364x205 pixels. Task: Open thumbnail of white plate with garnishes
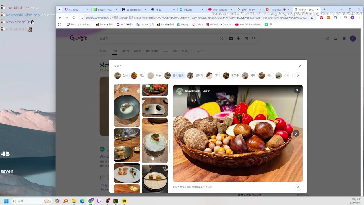click(127, 173)
